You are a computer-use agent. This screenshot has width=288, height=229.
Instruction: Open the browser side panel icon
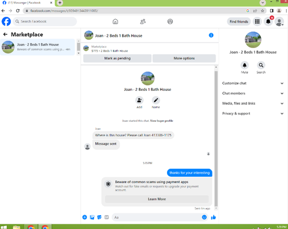[x=271, y=11]
